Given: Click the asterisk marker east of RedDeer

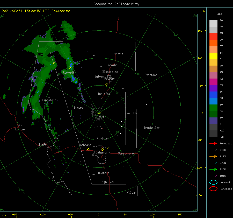Looking at the screenshot, I should click(123, 89).
